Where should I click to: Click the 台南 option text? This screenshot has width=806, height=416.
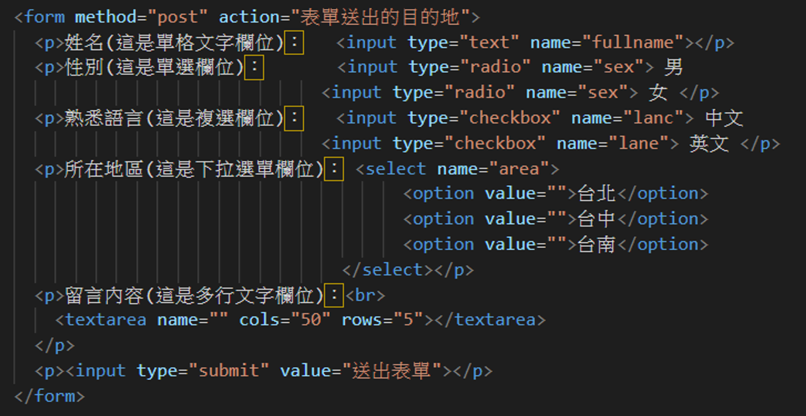pos(597,244)
